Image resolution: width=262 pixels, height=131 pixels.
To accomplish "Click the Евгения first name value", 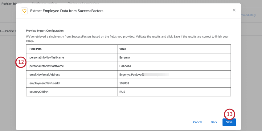I will point(125,57).
